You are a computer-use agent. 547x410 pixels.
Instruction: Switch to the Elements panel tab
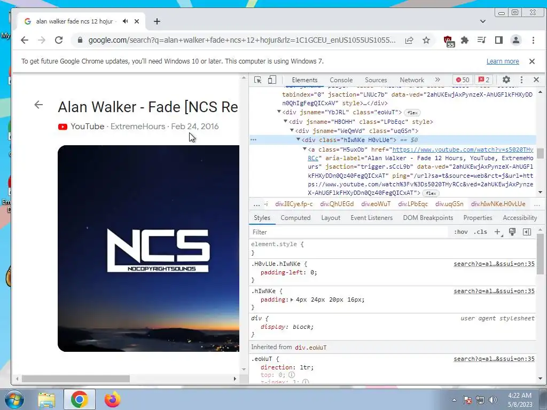(304, 80)
